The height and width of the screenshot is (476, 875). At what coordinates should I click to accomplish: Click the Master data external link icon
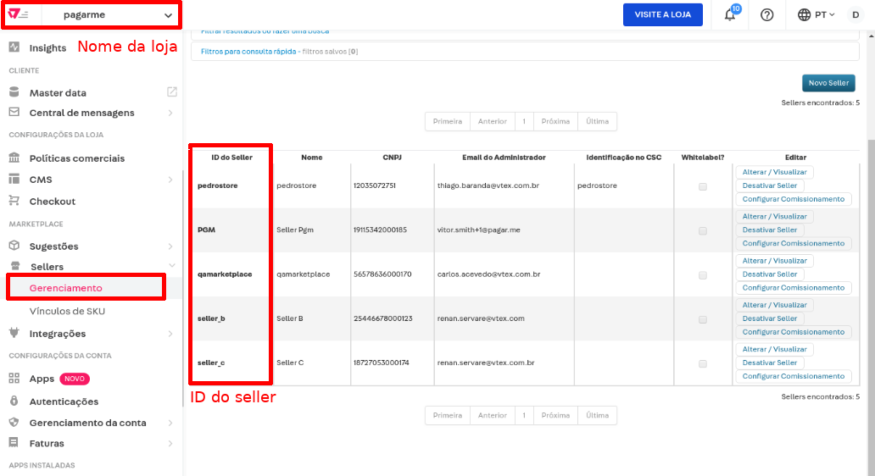[171, 92]
